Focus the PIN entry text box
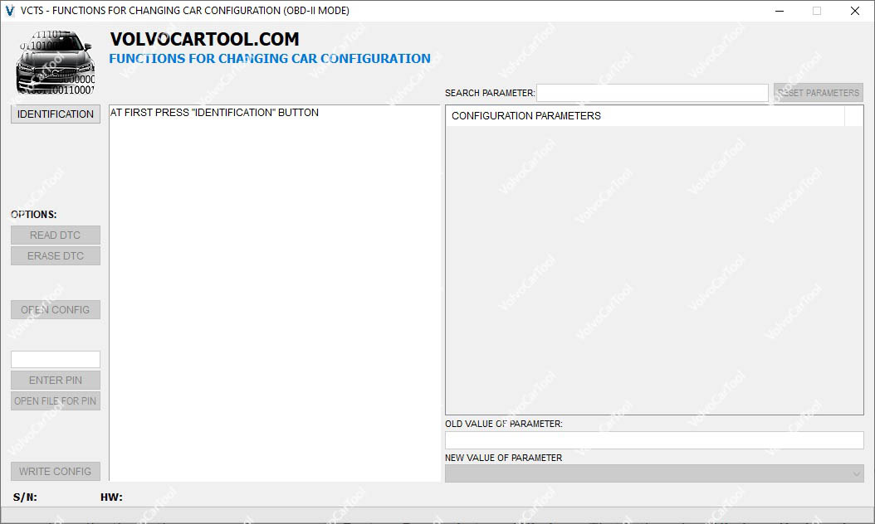 [x=56, y=359]
